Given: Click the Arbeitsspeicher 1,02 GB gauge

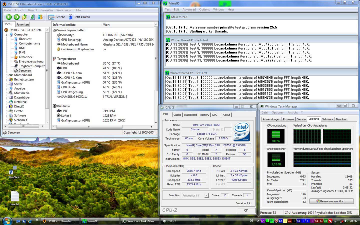Looking at the screenshot, I should 276,159.
